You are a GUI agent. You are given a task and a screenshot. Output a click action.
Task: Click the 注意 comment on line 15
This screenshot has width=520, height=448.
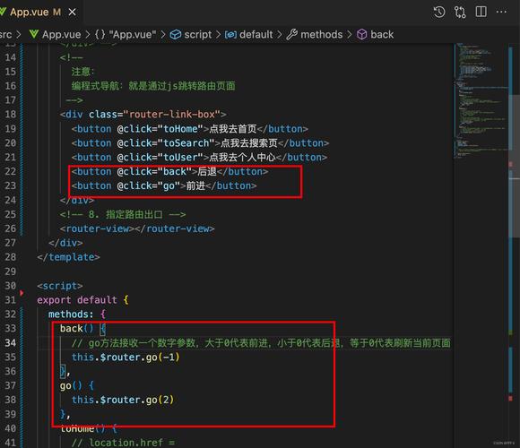(82, 72)
